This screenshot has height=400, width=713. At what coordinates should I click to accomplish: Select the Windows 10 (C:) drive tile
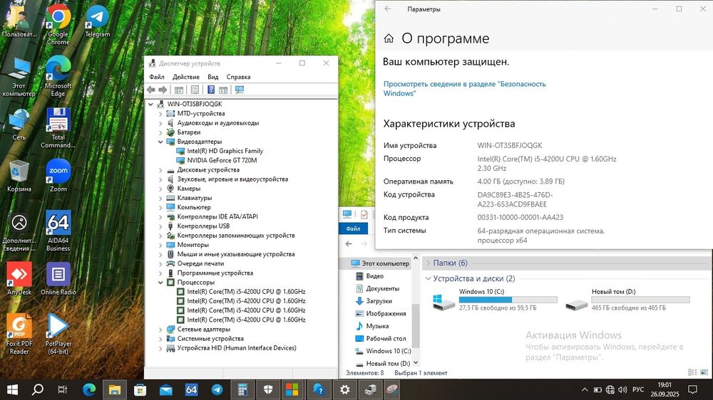point(495,300)
